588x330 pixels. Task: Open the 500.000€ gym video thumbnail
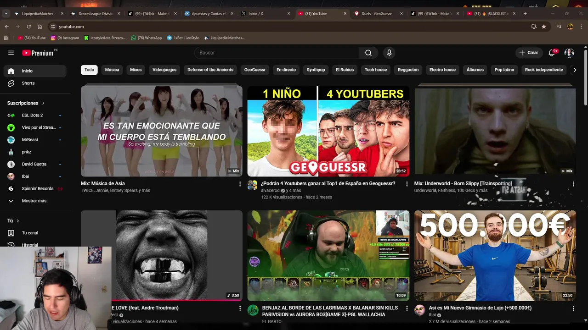point(495,256)
